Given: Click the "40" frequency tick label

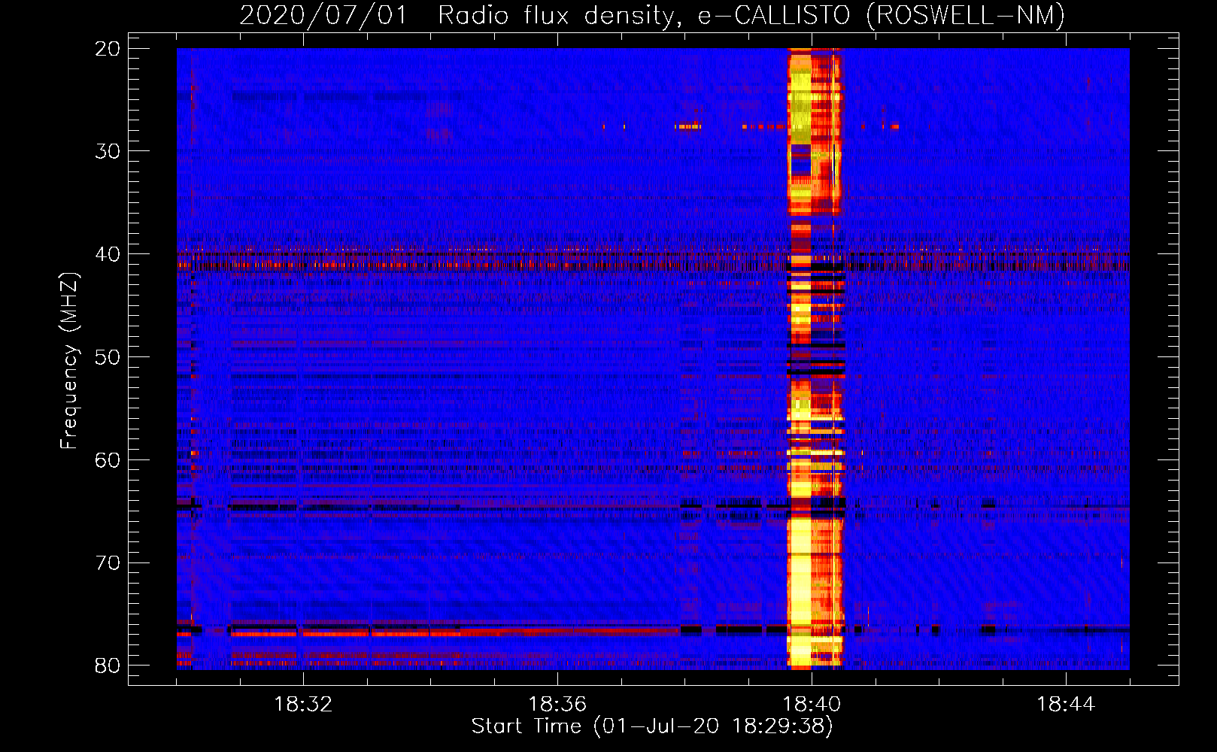Looking at the screenshot, I should tap(108, 254).
